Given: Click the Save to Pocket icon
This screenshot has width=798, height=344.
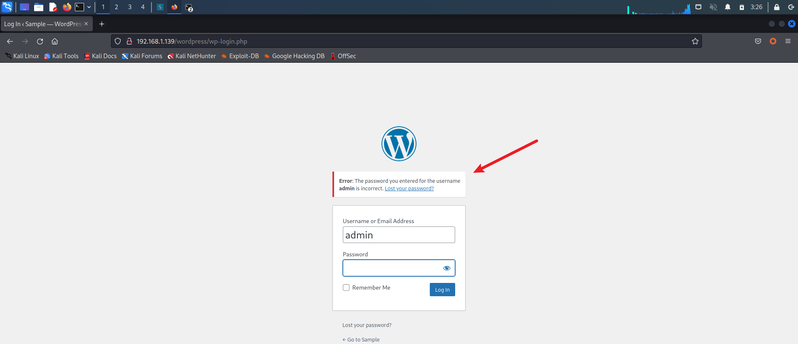Looking at the screenshot, I should click(x=758, y=42).
